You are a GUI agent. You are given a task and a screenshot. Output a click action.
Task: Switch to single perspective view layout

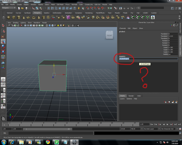3,79
